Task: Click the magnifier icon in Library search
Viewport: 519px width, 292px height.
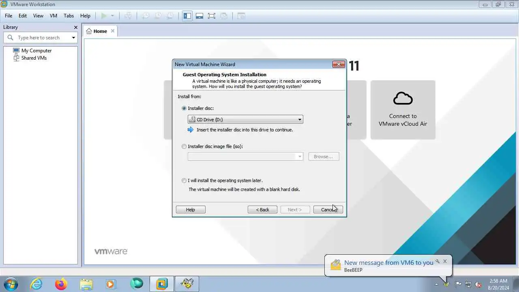Action: point(11,37)
